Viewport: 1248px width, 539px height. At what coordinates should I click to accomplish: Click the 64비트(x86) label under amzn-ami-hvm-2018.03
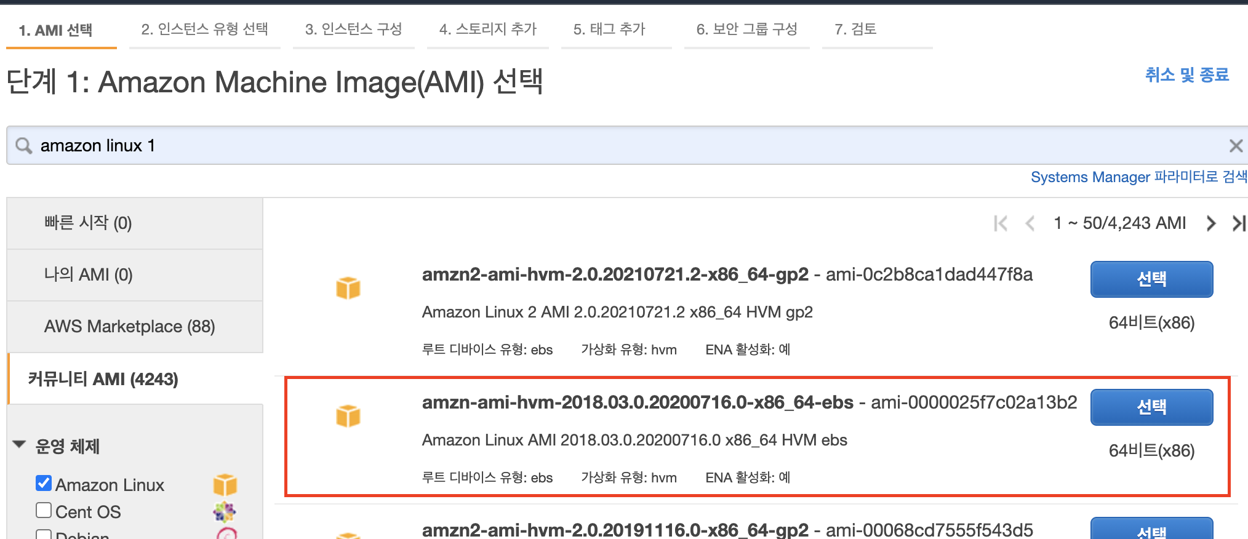(1152, 451)
